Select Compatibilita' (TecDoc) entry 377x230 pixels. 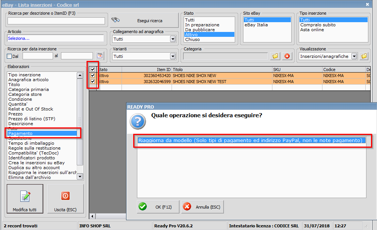pyautogui.click(x=42, y=153)
